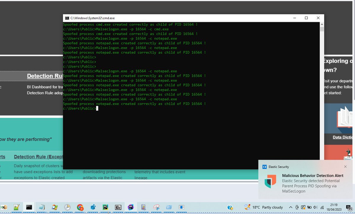Open Detection Rule (Exceptions) link in background page
Image resolution: width=355 pixels, height=214 pixels.
[x=38, y=157]
